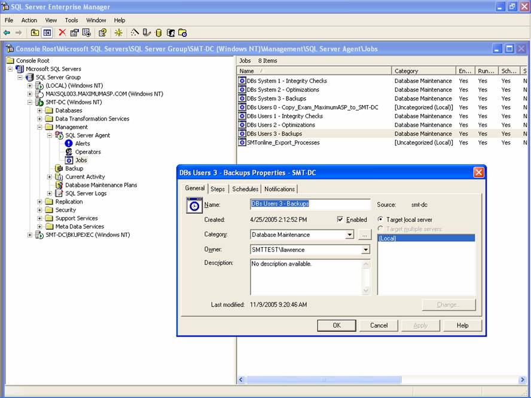Click the yellow New starburst toolbar icon
The image size is (531, 398).
click(x=118, y=33)
